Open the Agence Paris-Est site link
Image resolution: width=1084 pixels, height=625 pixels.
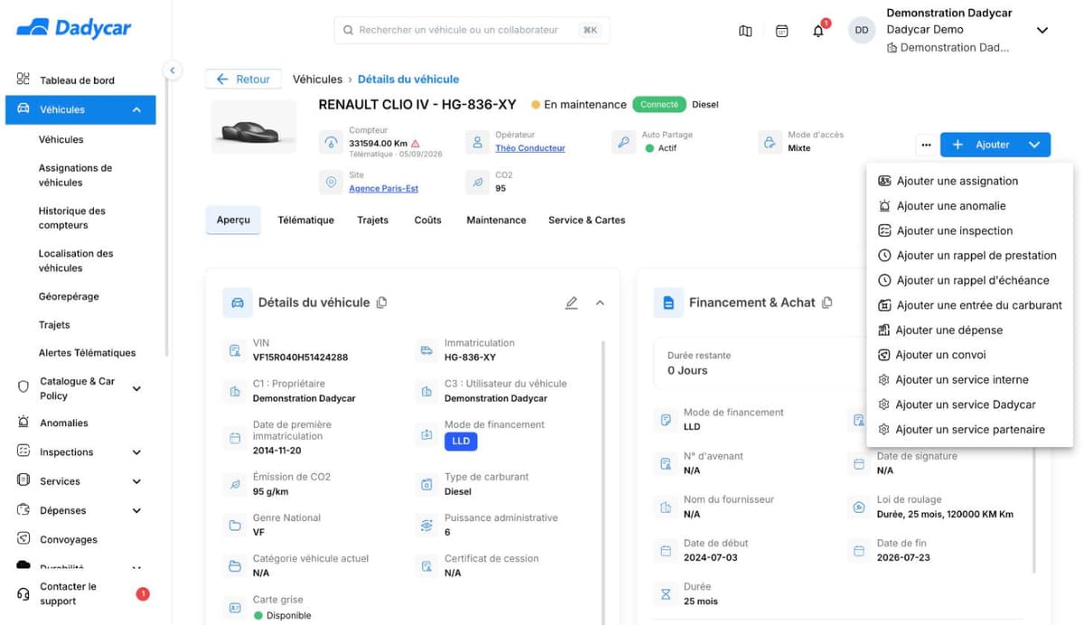click(384, 189)
